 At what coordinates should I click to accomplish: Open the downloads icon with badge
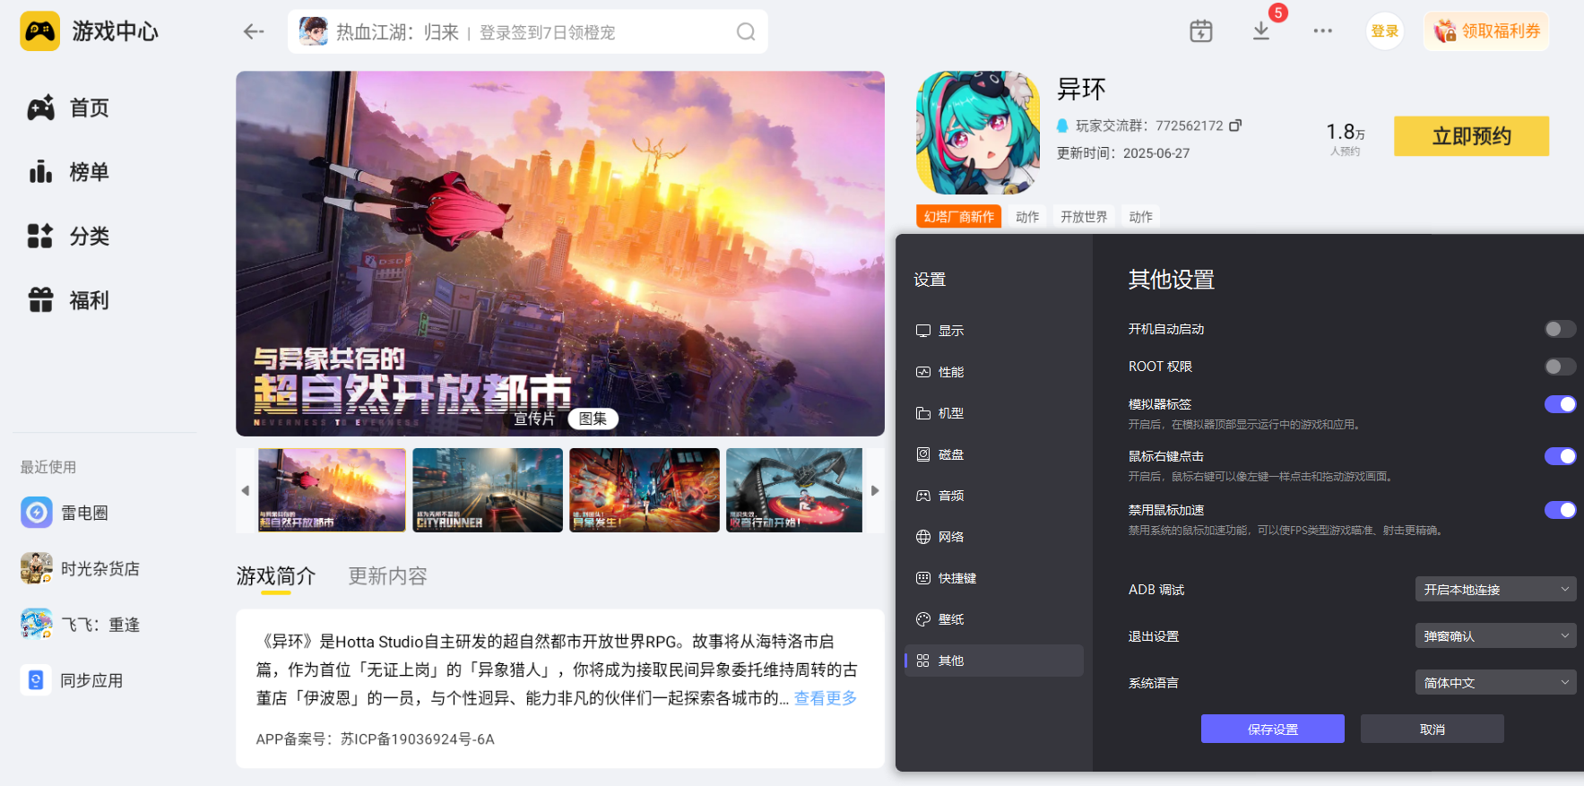pyautogui.click(x=1261, y=31)
